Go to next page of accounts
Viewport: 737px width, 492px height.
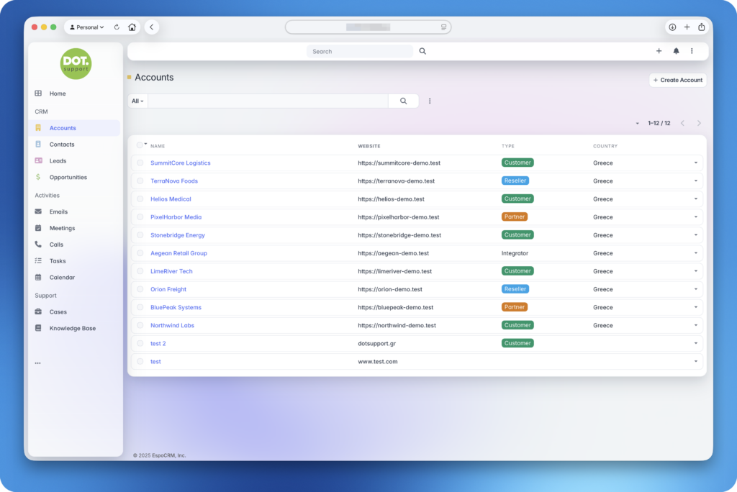coord(699,123)
